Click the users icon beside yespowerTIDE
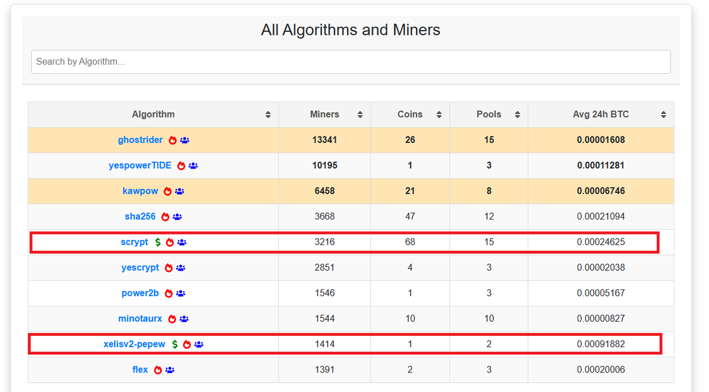The width and height of the screenshot is (709, 392). [x=193, y=166]
